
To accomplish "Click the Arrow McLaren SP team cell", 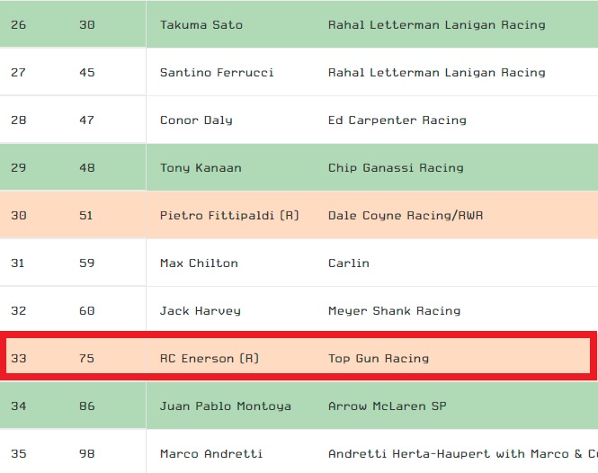I will click(x=388, y=406).
